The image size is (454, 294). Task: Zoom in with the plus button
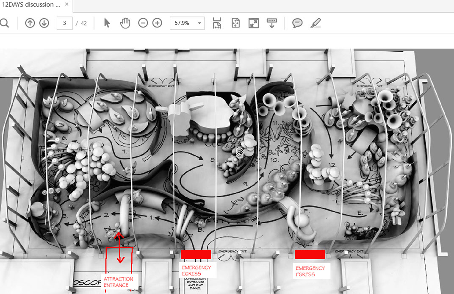[x=157, y=23]
